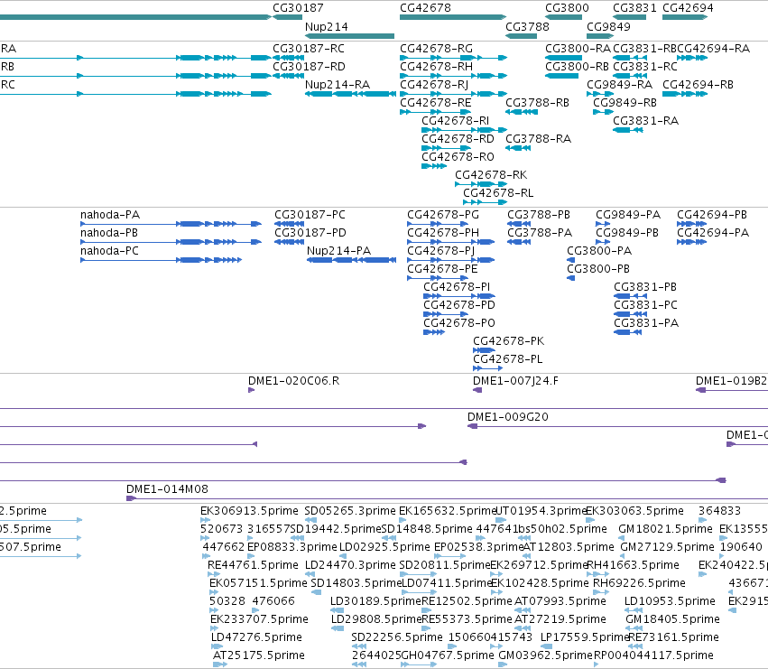Select the CG42694 gene label
Viewport: 768px width, 669px height.
click(x=688, y=8)
